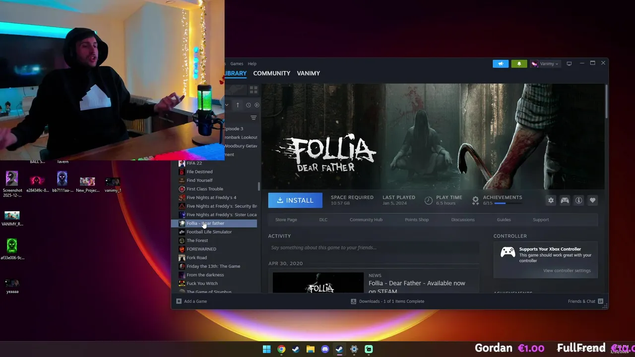Image resolution: width=635 pixels, height=357 pixels.
Task: Click the Downloads tray icon
Action: [x=354, y=301]
